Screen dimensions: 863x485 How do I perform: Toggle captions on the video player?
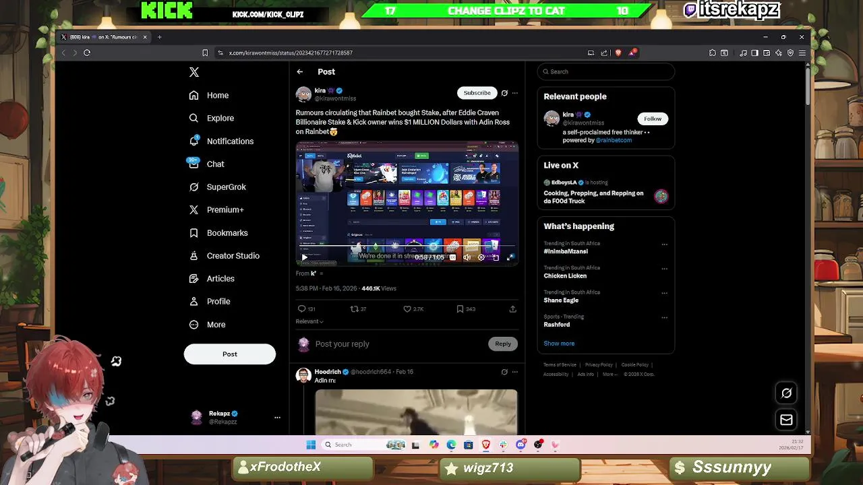click(x=452, y=257)
